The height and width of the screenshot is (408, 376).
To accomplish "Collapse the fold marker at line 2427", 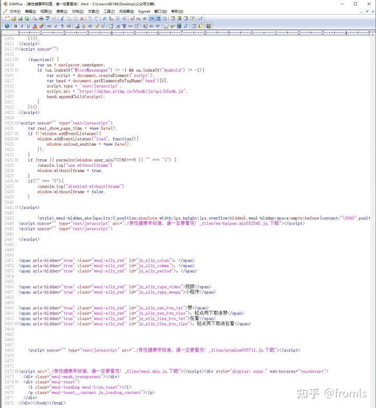I will 17,134.
